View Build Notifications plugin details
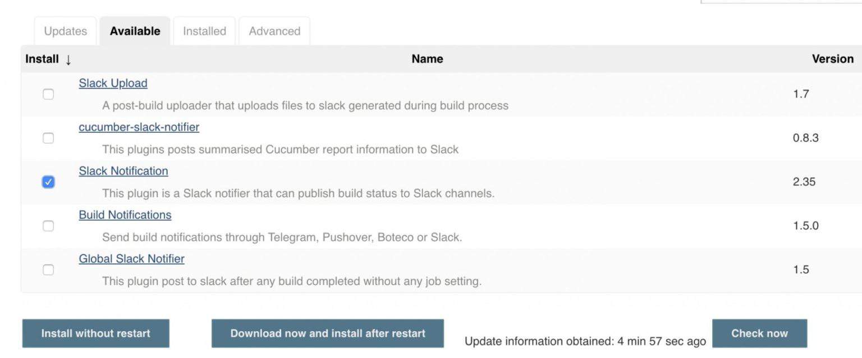 click(x=125, y=215)
